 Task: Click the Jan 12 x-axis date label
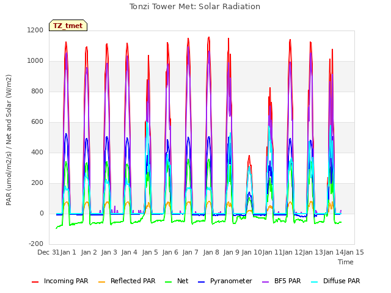point(293,252)
